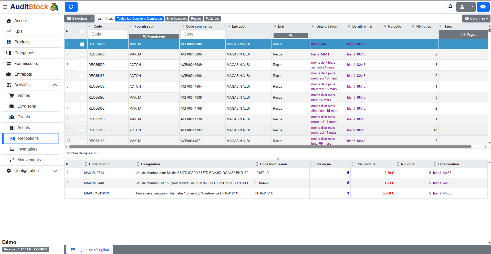Click the Tags... label button

point(469,34)
